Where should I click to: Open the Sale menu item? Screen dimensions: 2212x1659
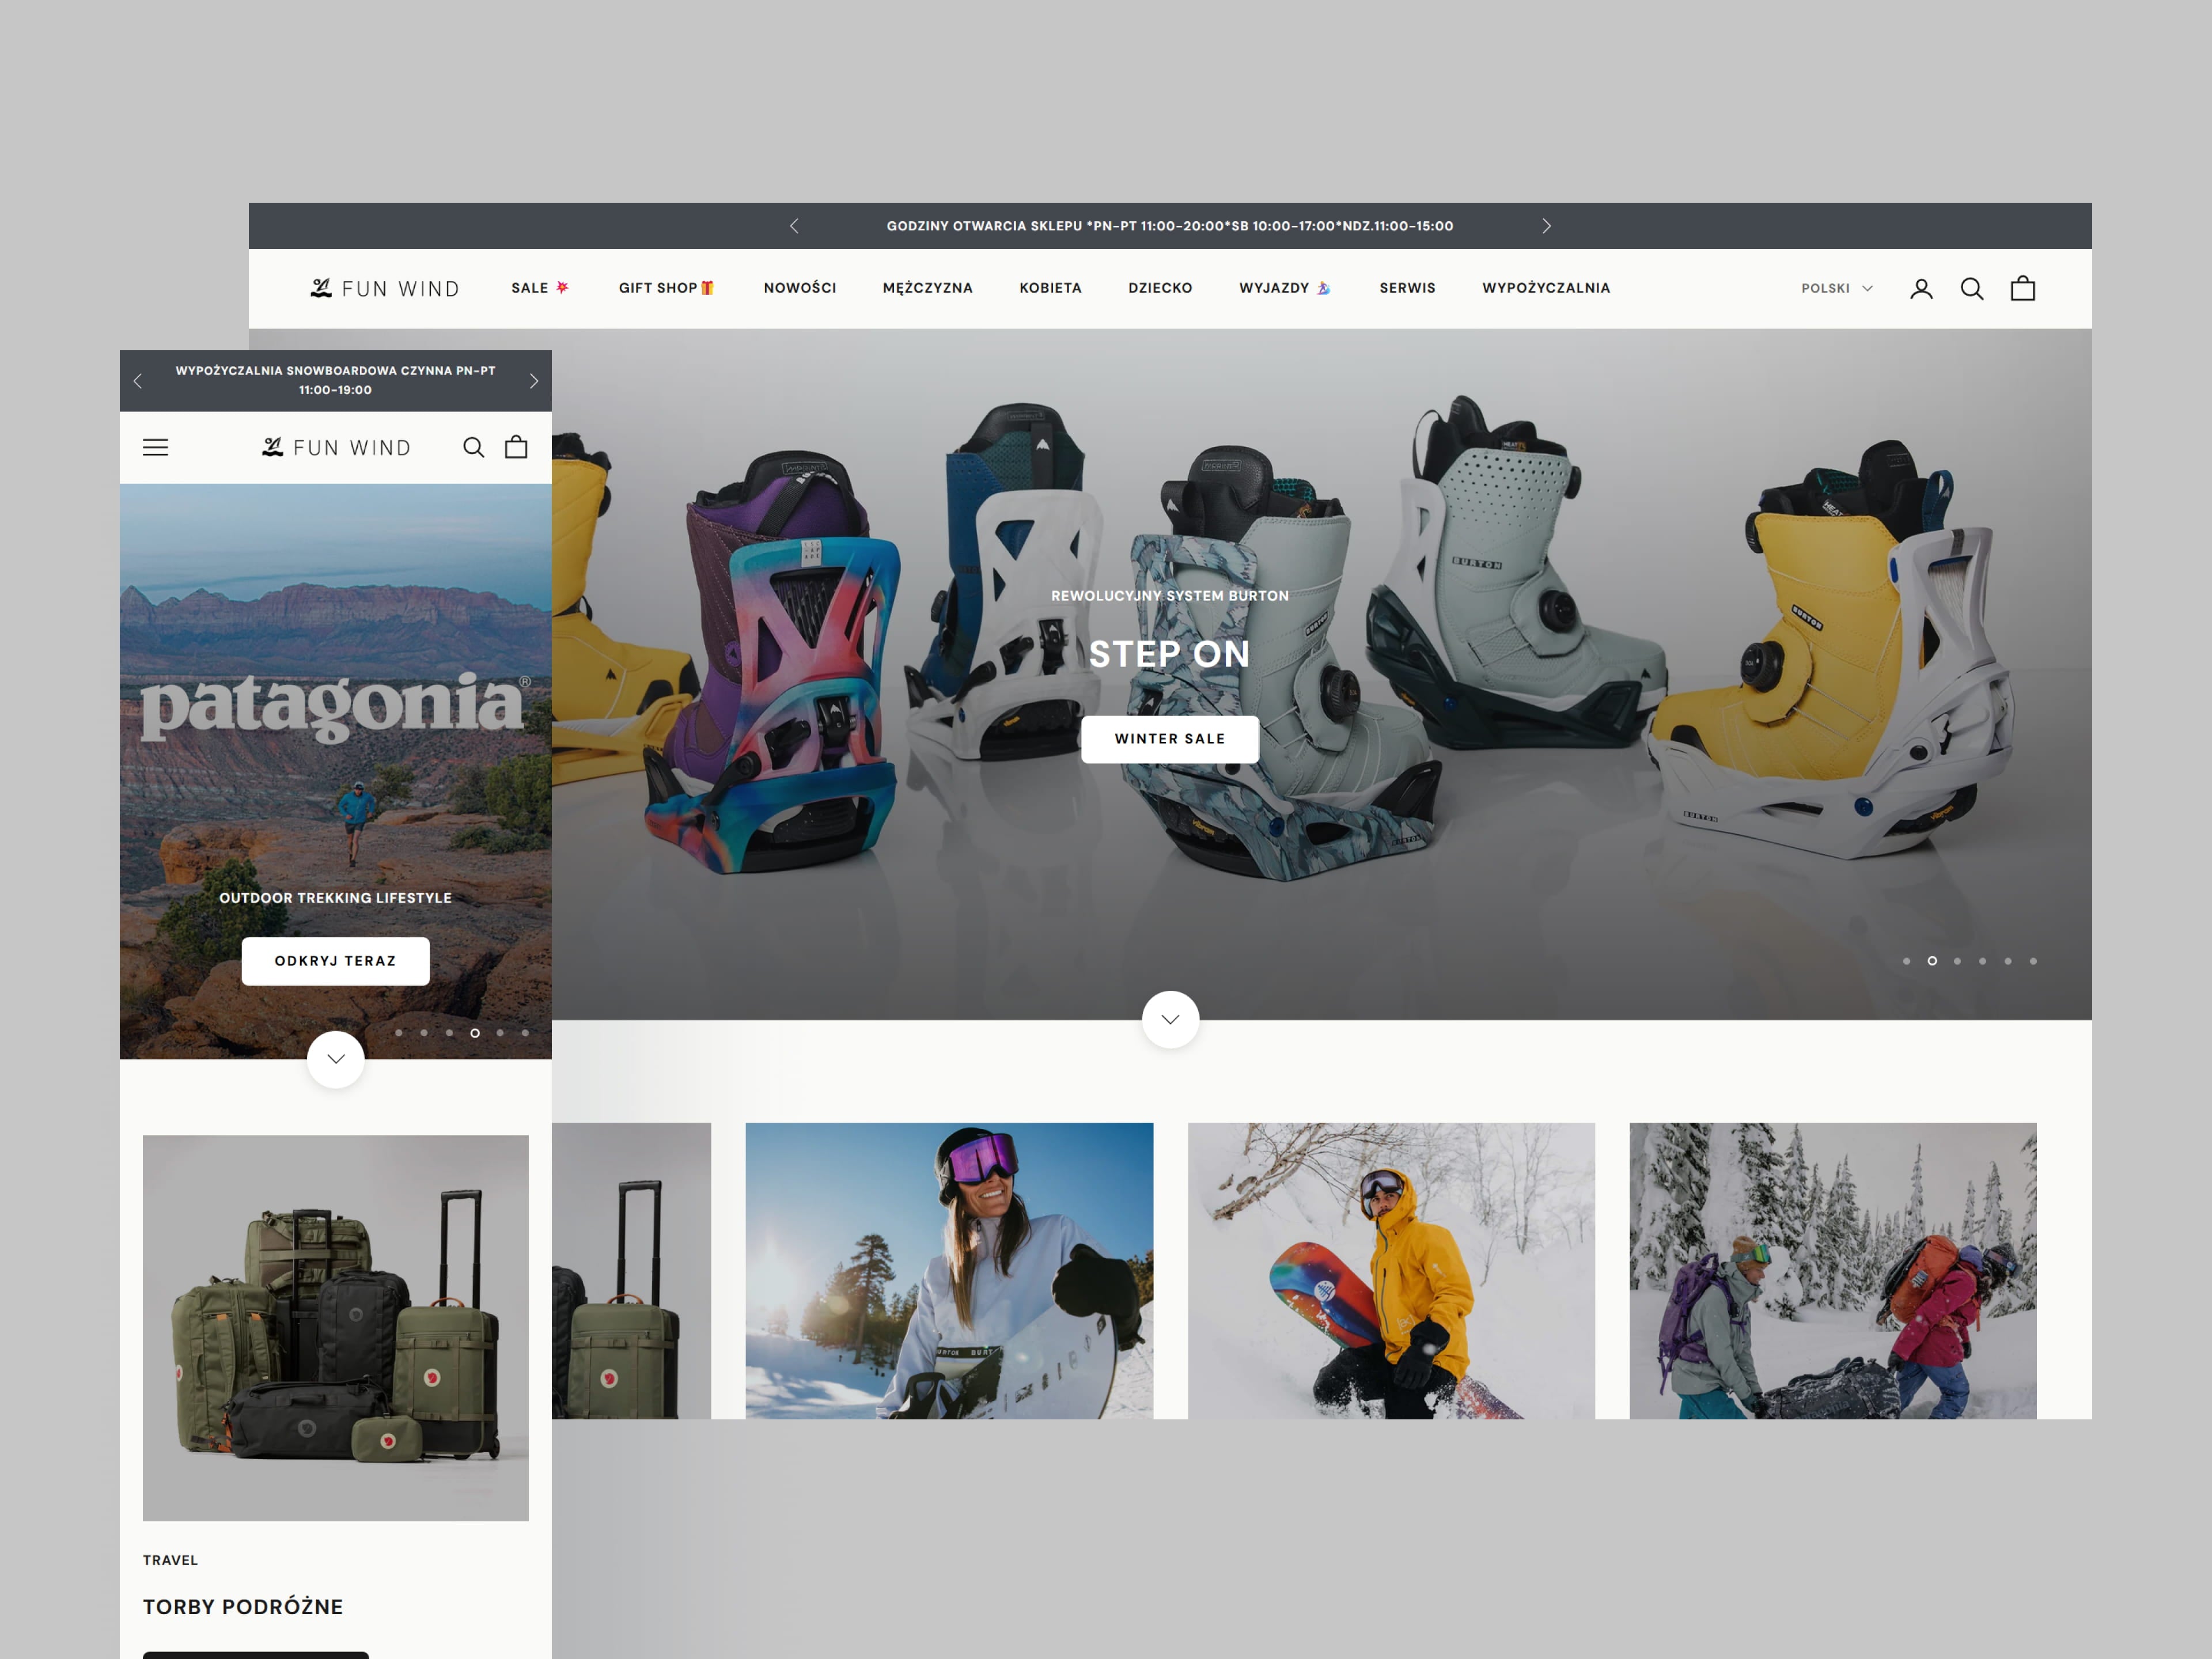[x=539, y=288]
